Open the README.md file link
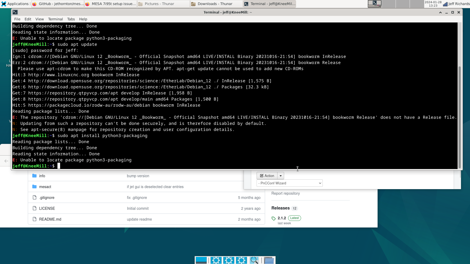Screen dimensions: 470x264 pyautogui.click(x=50, y=219)
